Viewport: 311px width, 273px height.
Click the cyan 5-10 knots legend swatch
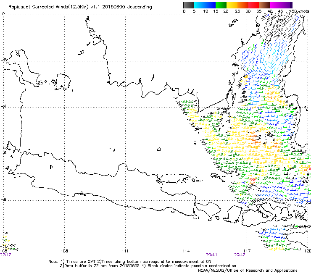point(199,5)
